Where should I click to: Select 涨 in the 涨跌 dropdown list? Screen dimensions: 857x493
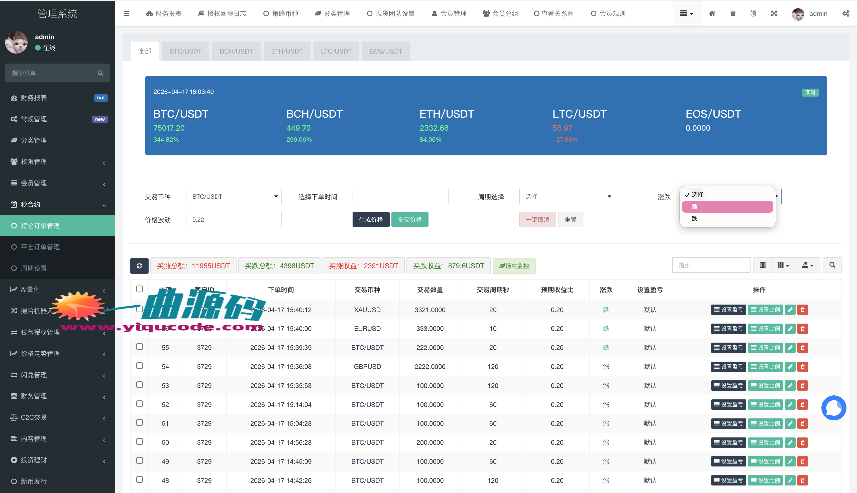point(727,207)
